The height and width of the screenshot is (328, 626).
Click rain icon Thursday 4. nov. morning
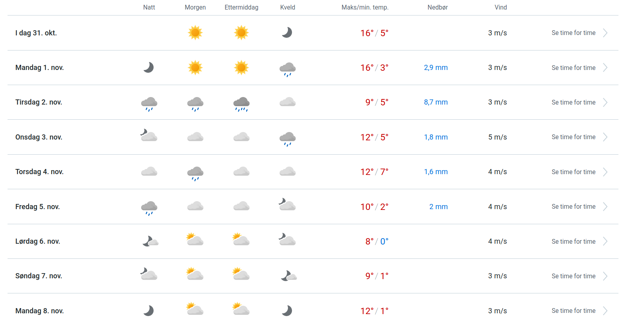pos(195,173)
